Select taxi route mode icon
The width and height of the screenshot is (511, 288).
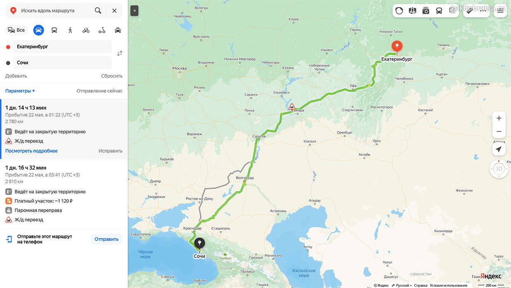(118, 30)
